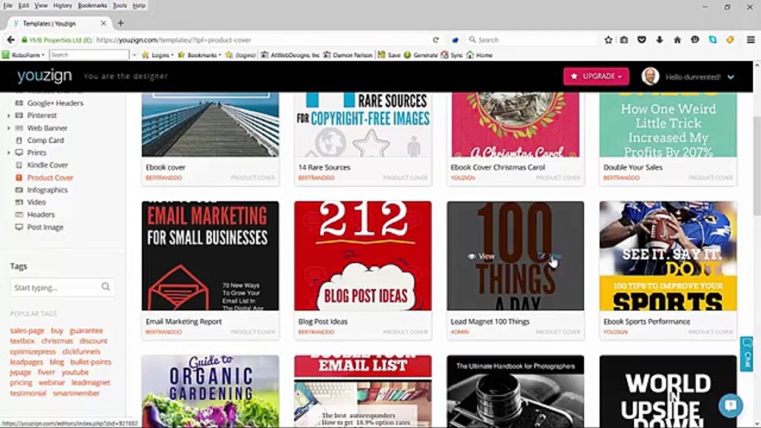This screenshot has height=428, width=761.
Task: Click the AtlWebDesigns, Inc bookmark
Action: tap(291, 55)
